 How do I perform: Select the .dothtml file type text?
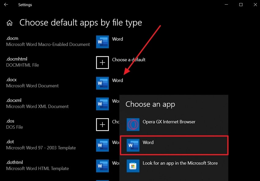14,162
